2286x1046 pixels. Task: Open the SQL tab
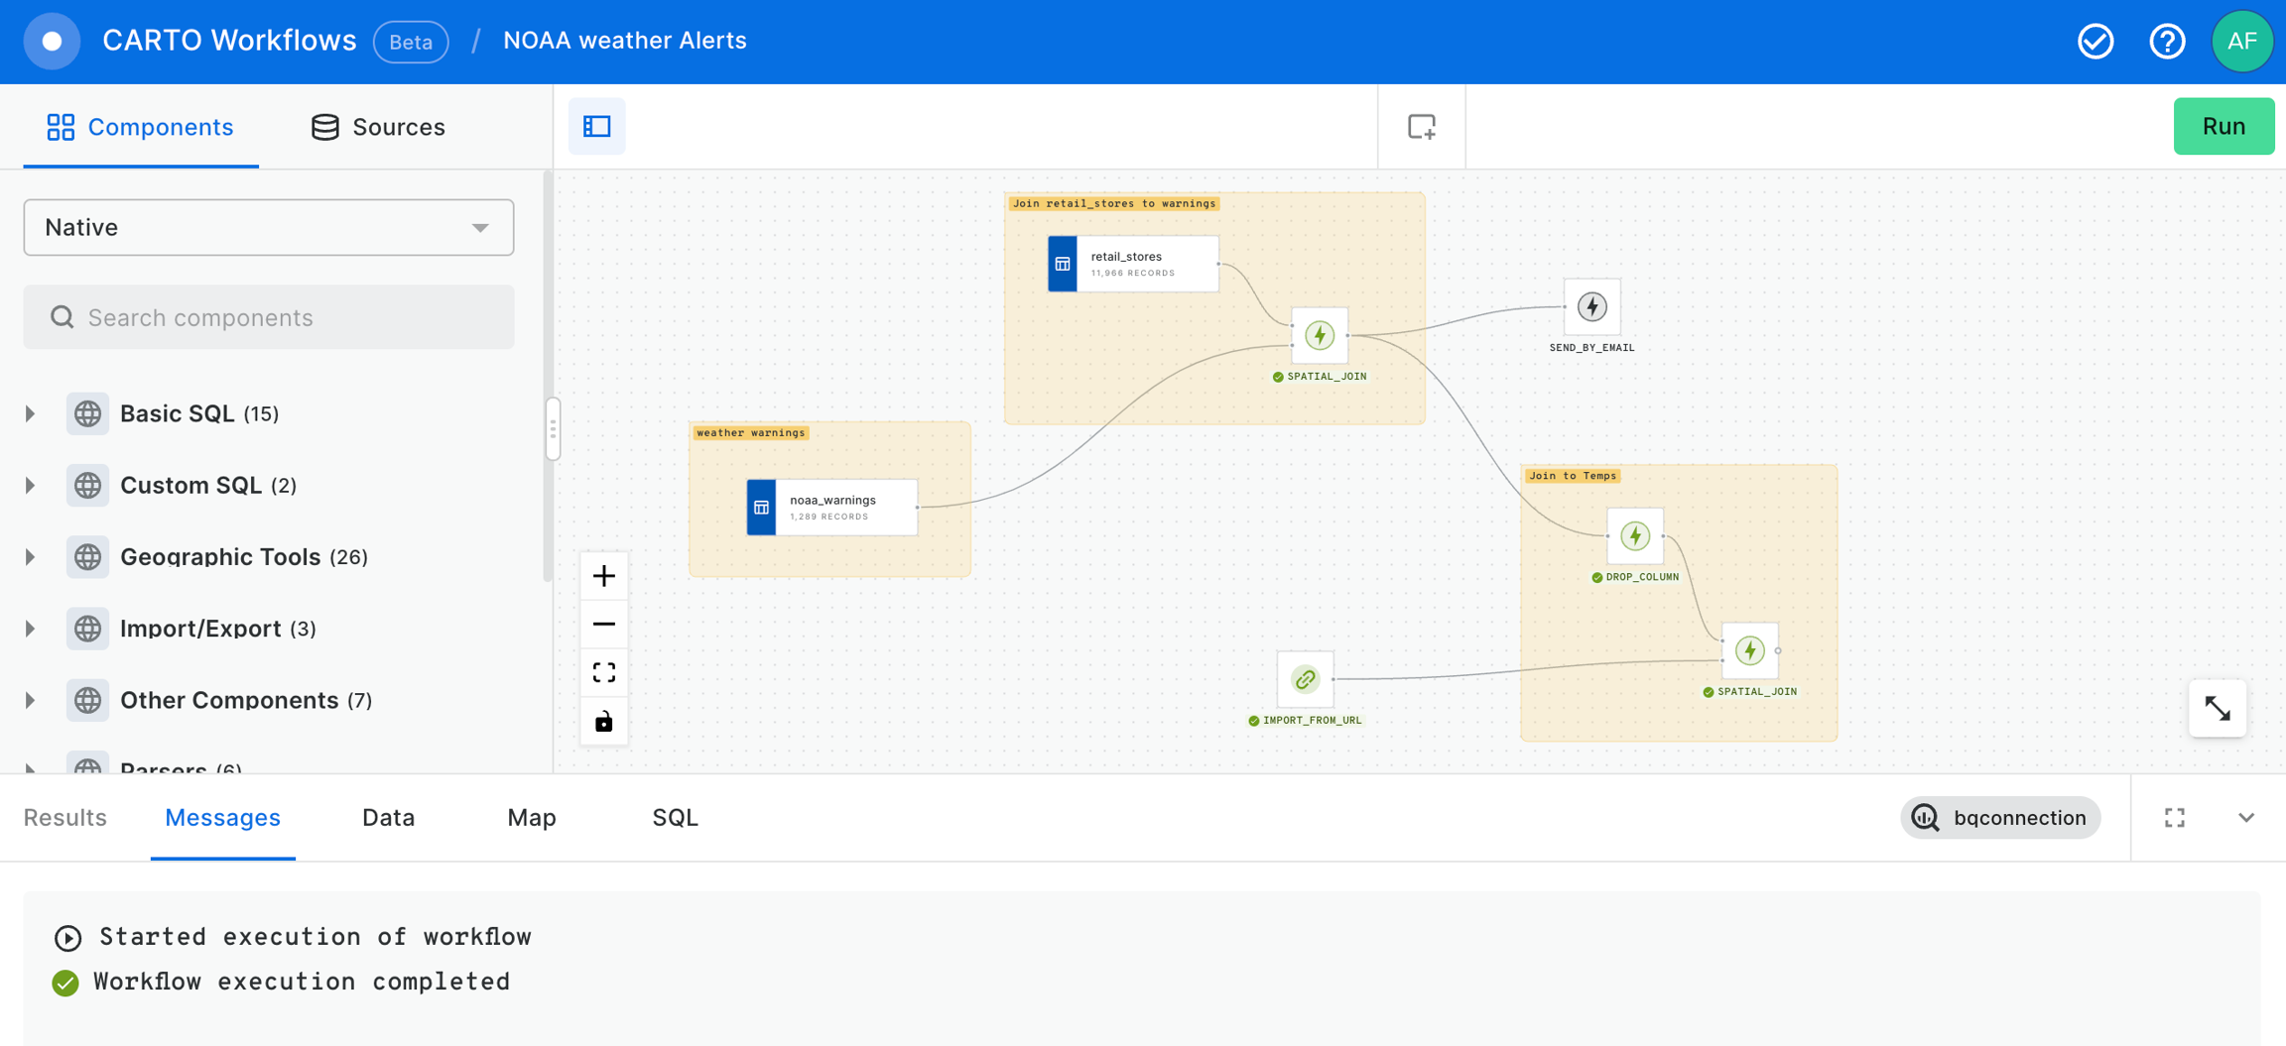click(x=675, y=818)
